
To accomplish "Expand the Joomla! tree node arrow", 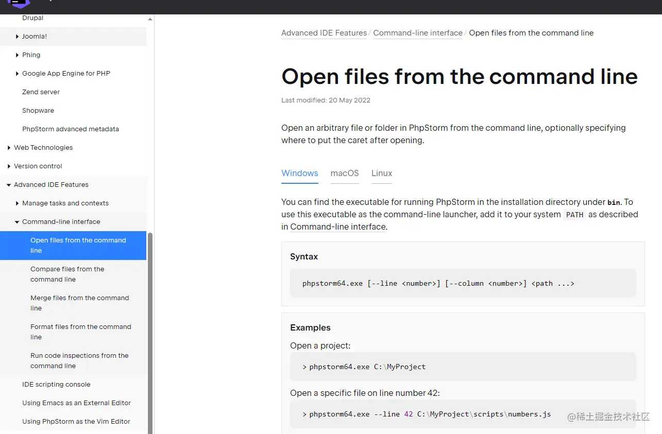I will tap(18, 37).
